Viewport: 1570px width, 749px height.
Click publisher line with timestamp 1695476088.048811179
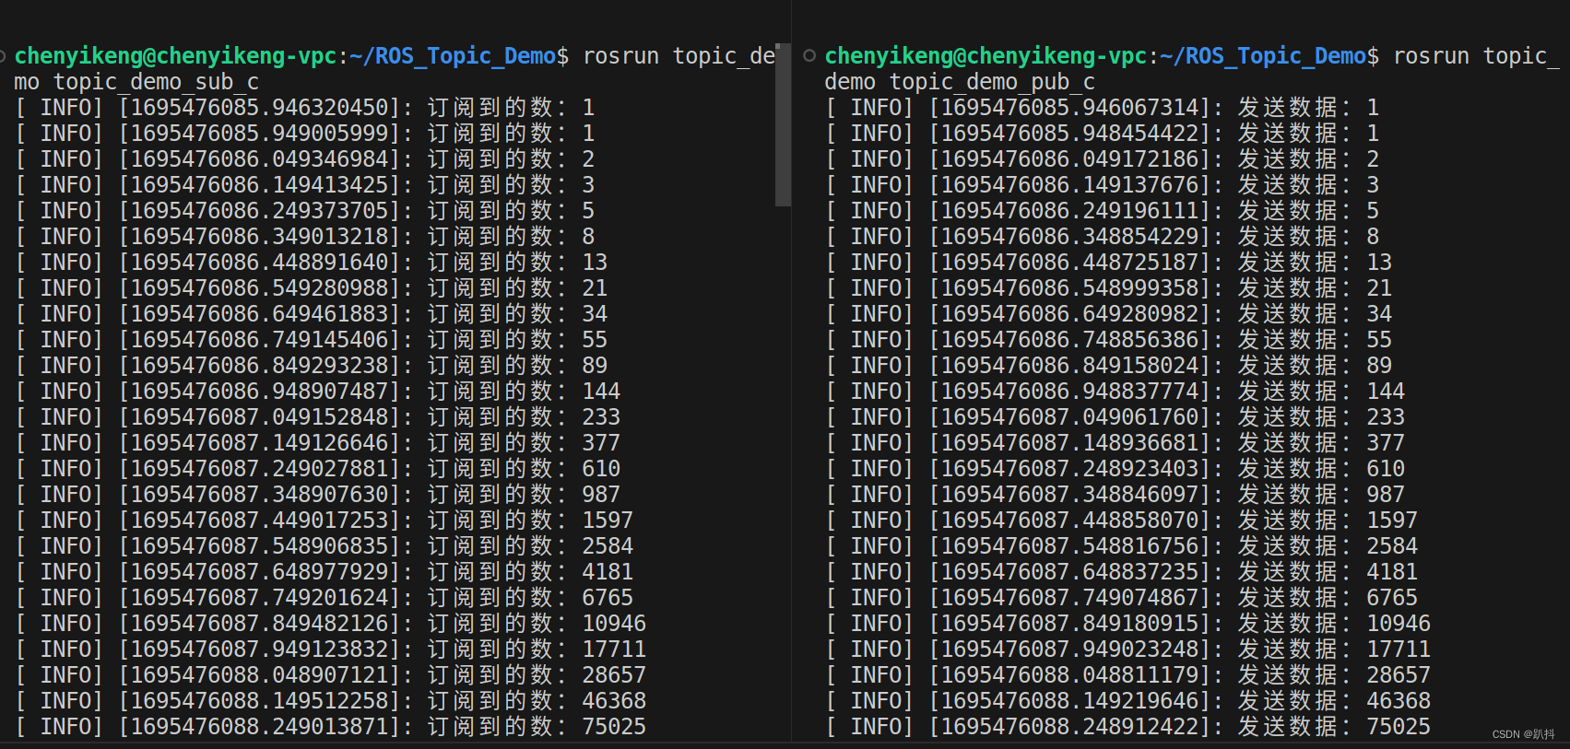pos(1128,675)
